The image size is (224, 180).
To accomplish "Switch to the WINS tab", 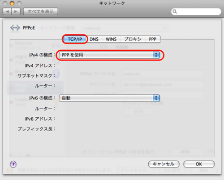I will click(x=111, y=39).
